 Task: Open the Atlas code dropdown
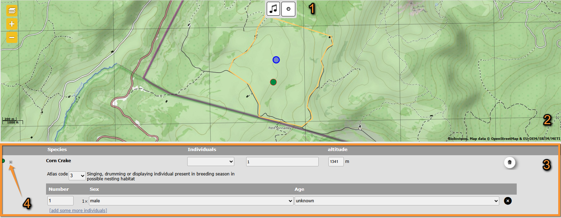(77, 176)
